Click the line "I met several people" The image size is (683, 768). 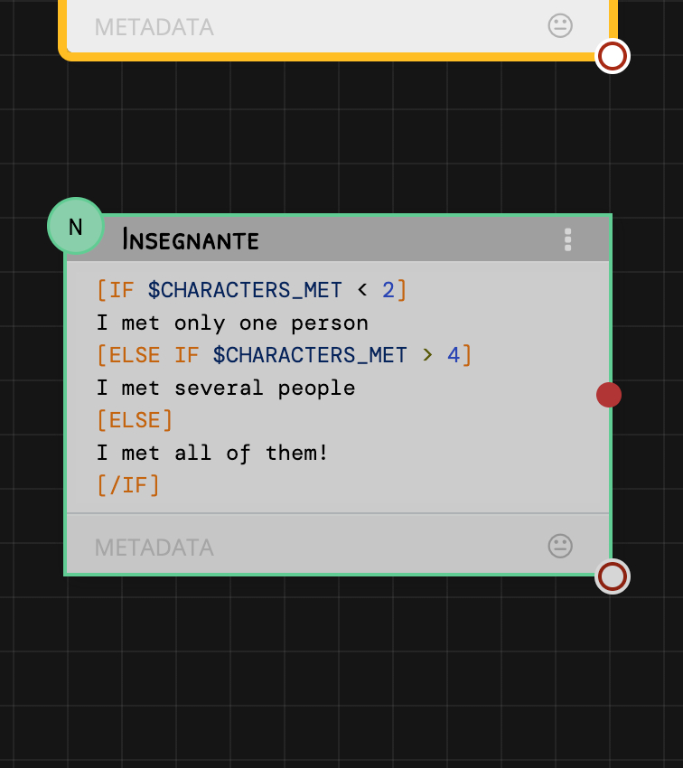(226, 388)
